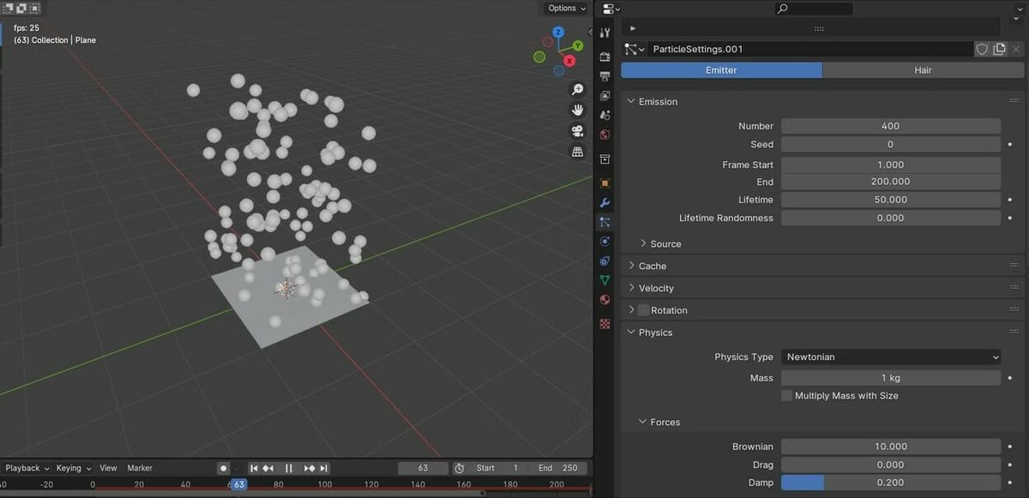Viewport: 1029px width, 498px height.
Task: Open the Tool properties tab icon
Action: pyautogui.click(x=605, y=33)
